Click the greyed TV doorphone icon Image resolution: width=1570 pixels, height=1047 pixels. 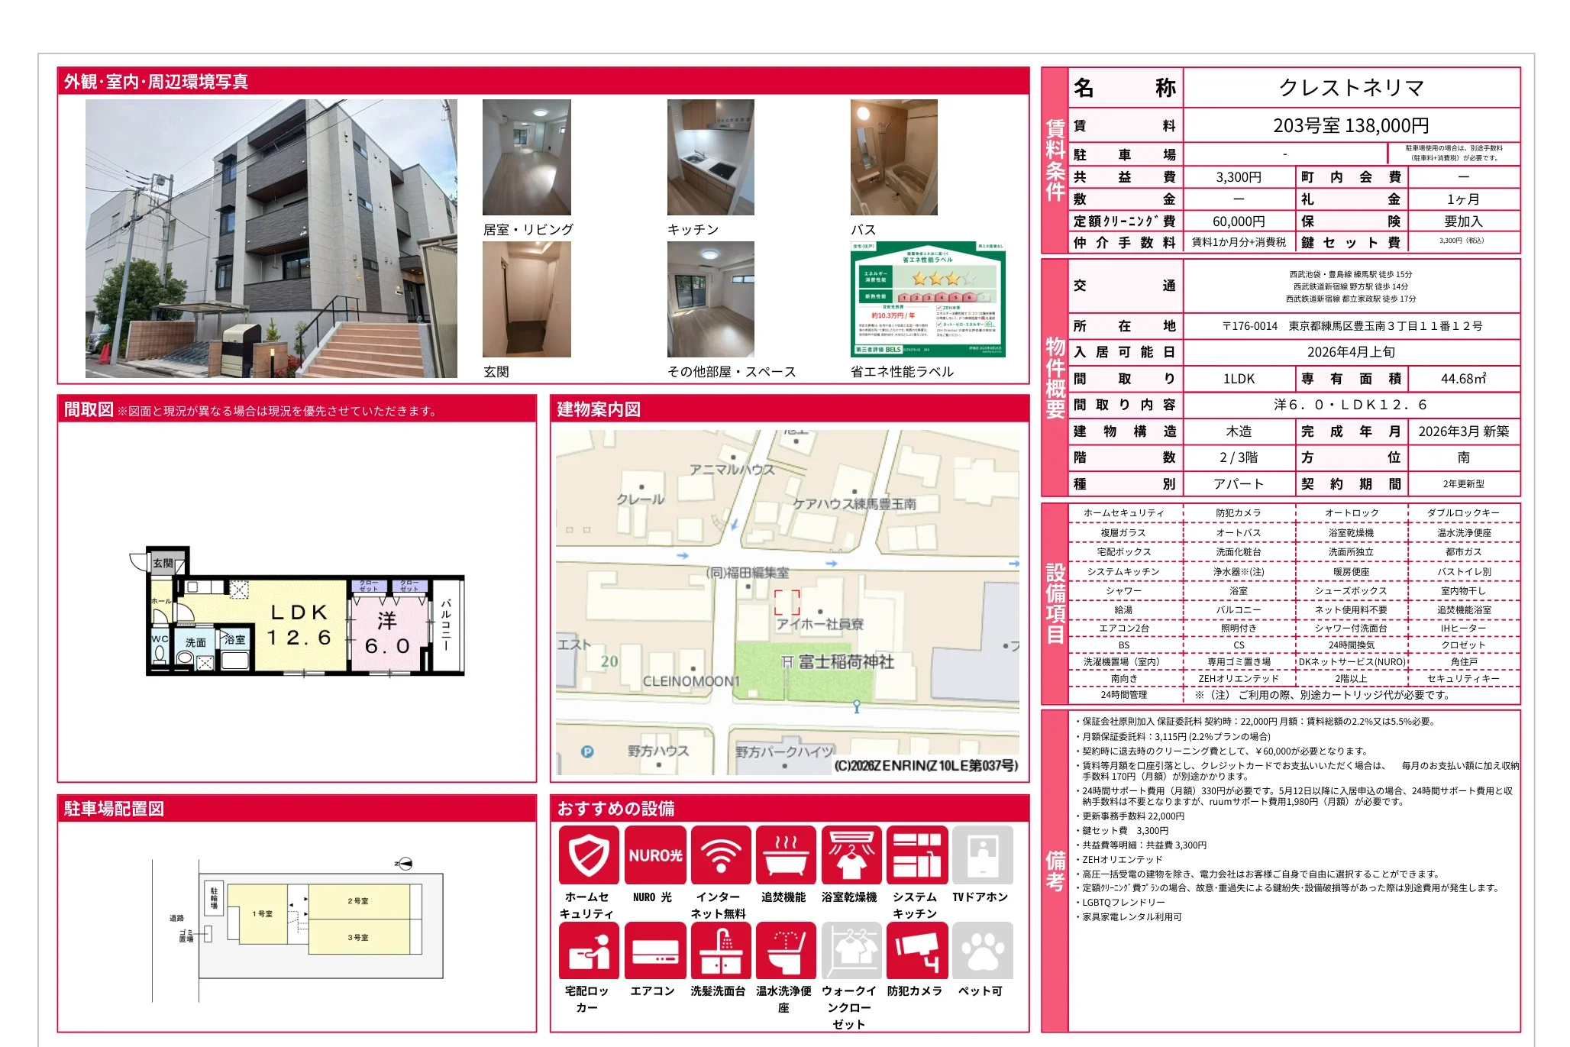[982, 855]
